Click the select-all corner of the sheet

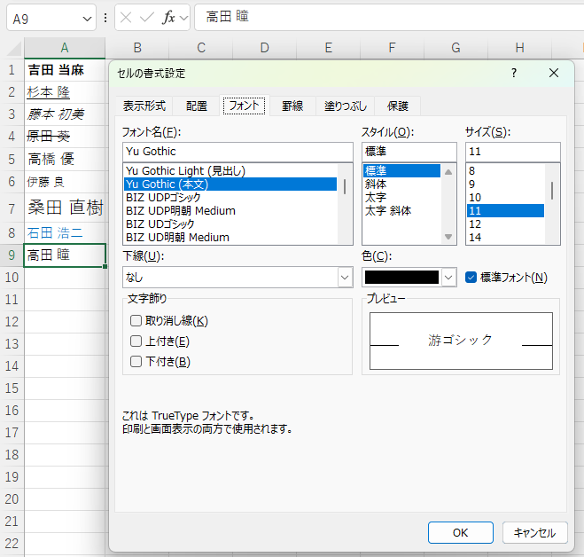pyautogui.click(x=12, y=48)
